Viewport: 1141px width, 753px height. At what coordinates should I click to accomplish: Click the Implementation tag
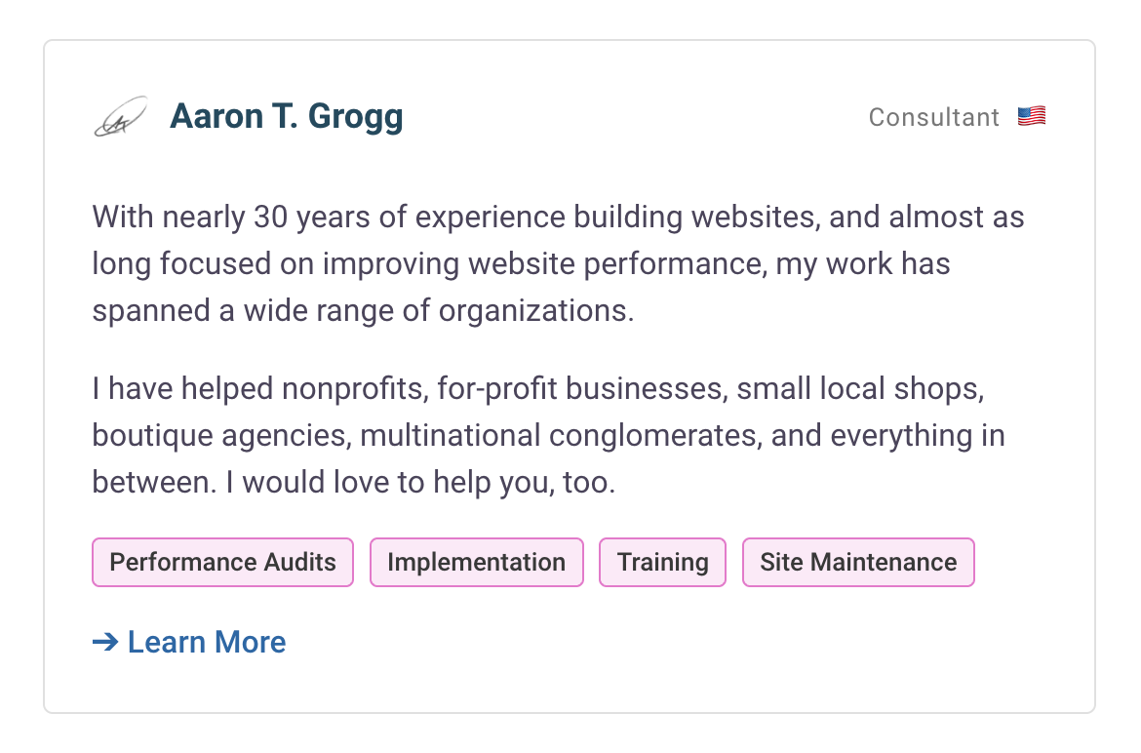tap(476, 563)
